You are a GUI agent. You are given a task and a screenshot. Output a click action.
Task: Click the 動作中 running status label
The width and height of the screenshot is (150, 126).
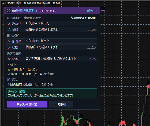(x=92, y=10)
